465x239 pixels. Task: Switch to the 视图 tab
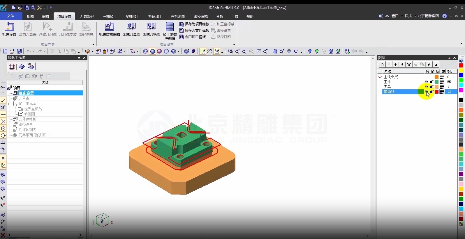[x=30, y=16]
